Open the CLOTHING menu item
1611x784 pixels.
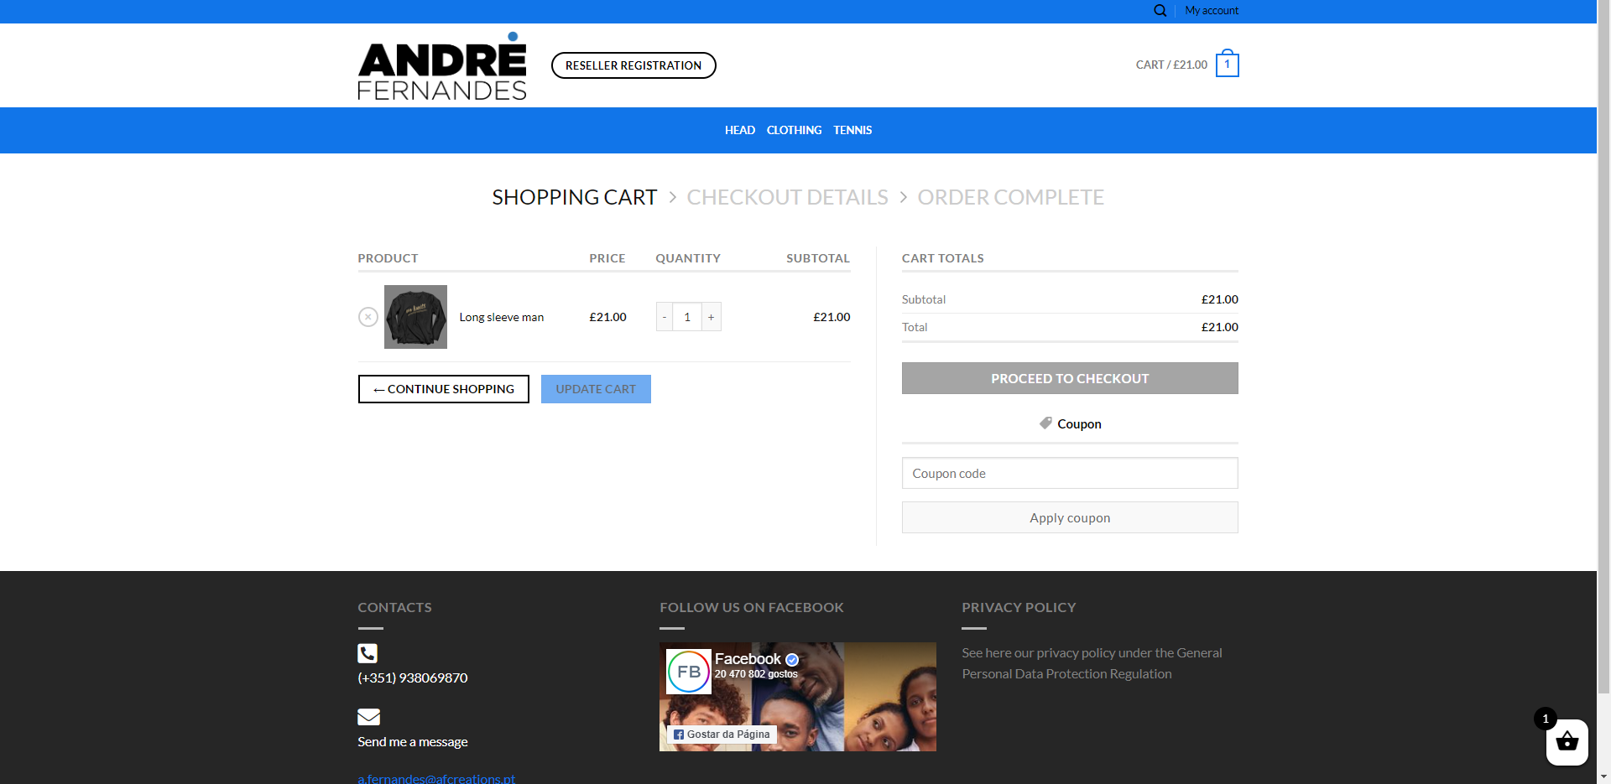coord(794,130)
